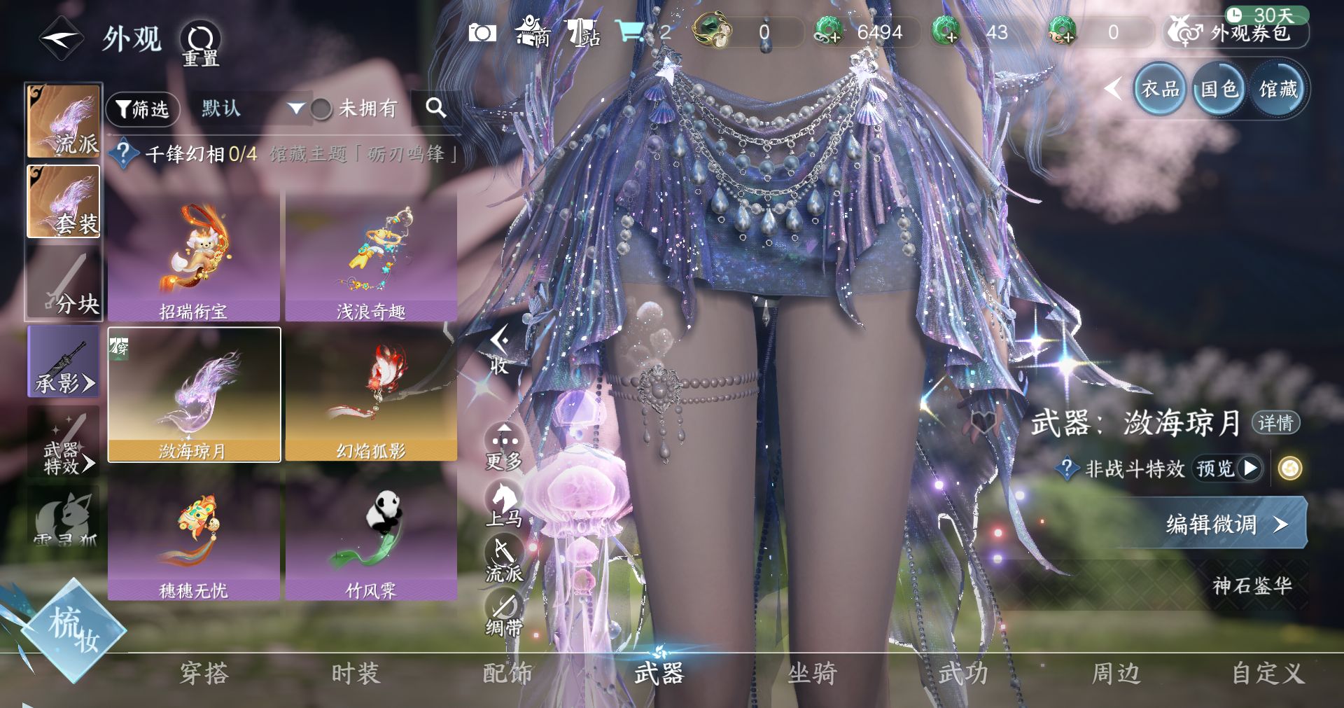Screen dimensions: 1344x708
Task: Select the 竹风霁 weapon skin
Action: (x=371, y=535)
